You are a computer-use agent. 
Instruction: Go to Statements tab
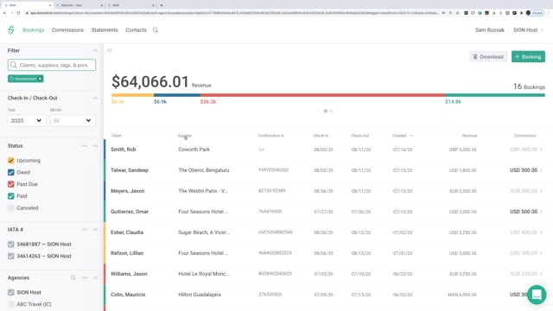coord(105,30)
